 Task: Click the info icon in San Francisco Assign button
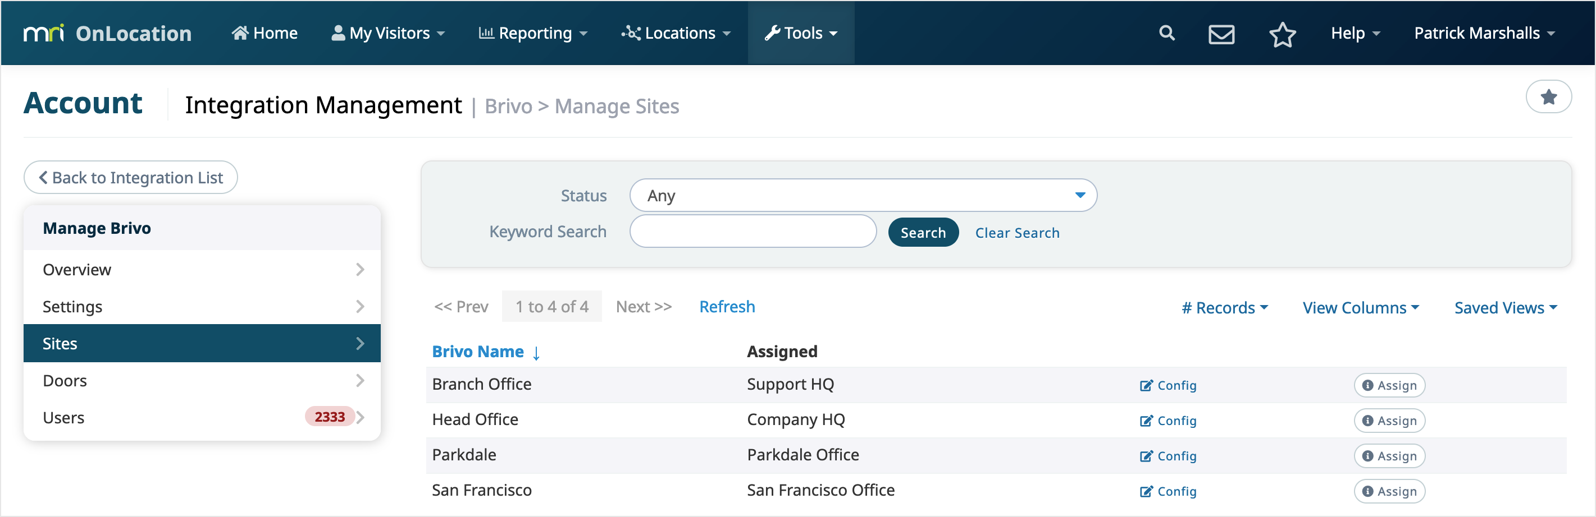tap(1367, 491)
